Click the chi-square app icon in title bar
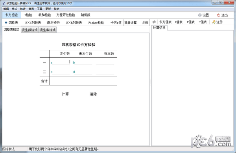This screenshot has height=153, width=236. click(4, 4)
